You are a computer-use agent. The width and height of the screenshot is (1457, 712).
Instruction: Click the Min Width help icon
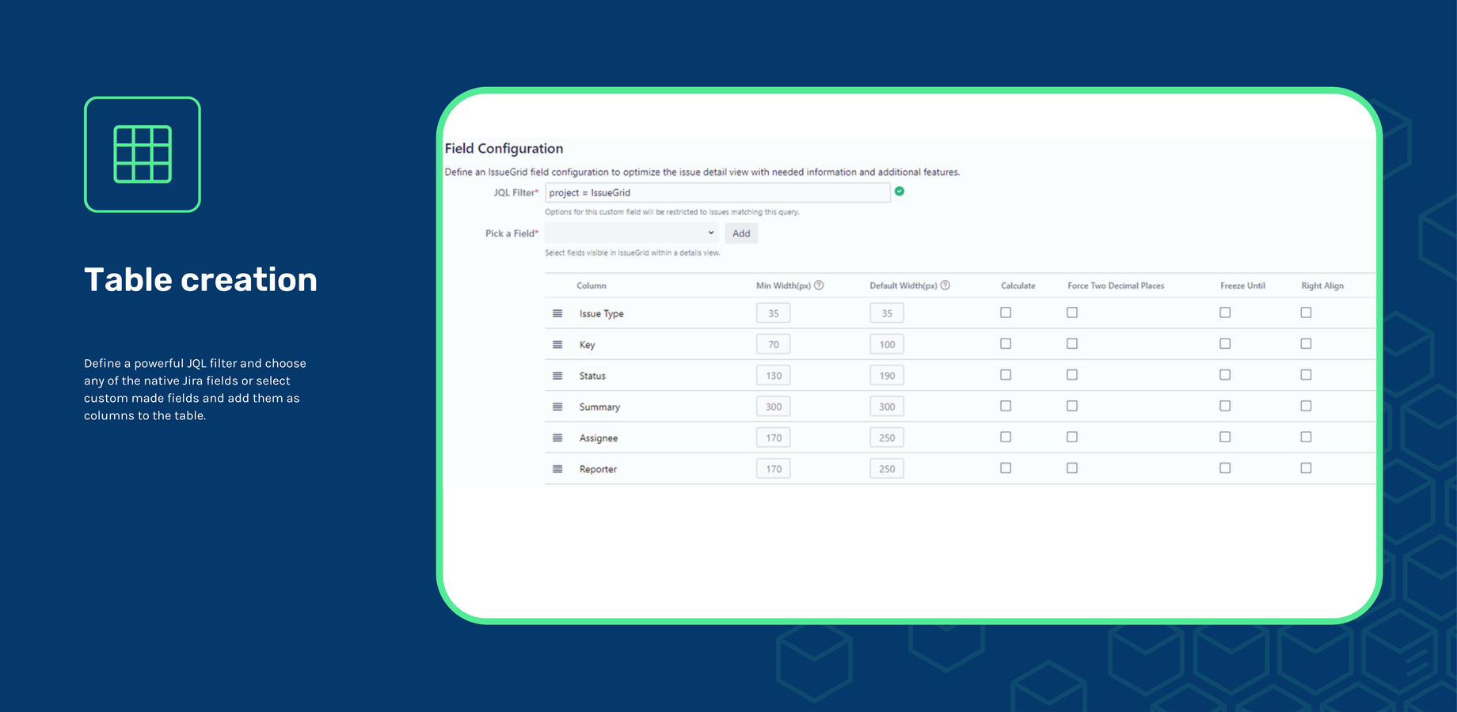(819, 286)
